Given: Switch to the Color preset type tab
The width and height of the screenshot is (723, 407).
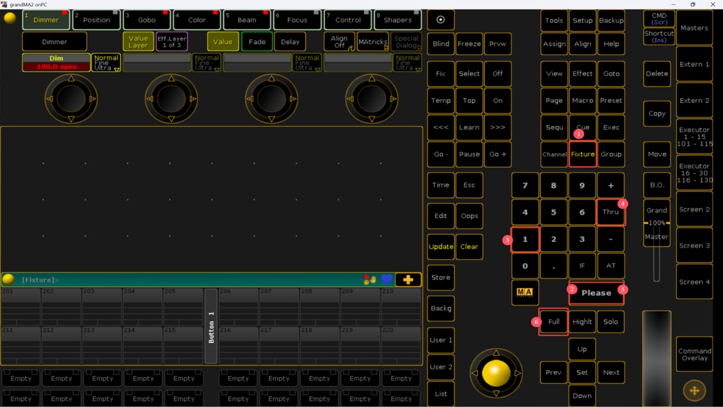Looking at the screenshot, I should (x=197, y=20).
